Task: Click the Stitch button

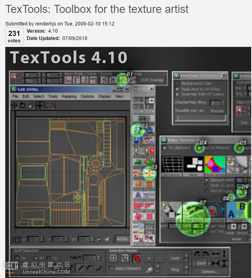Action: coord(201,263)
